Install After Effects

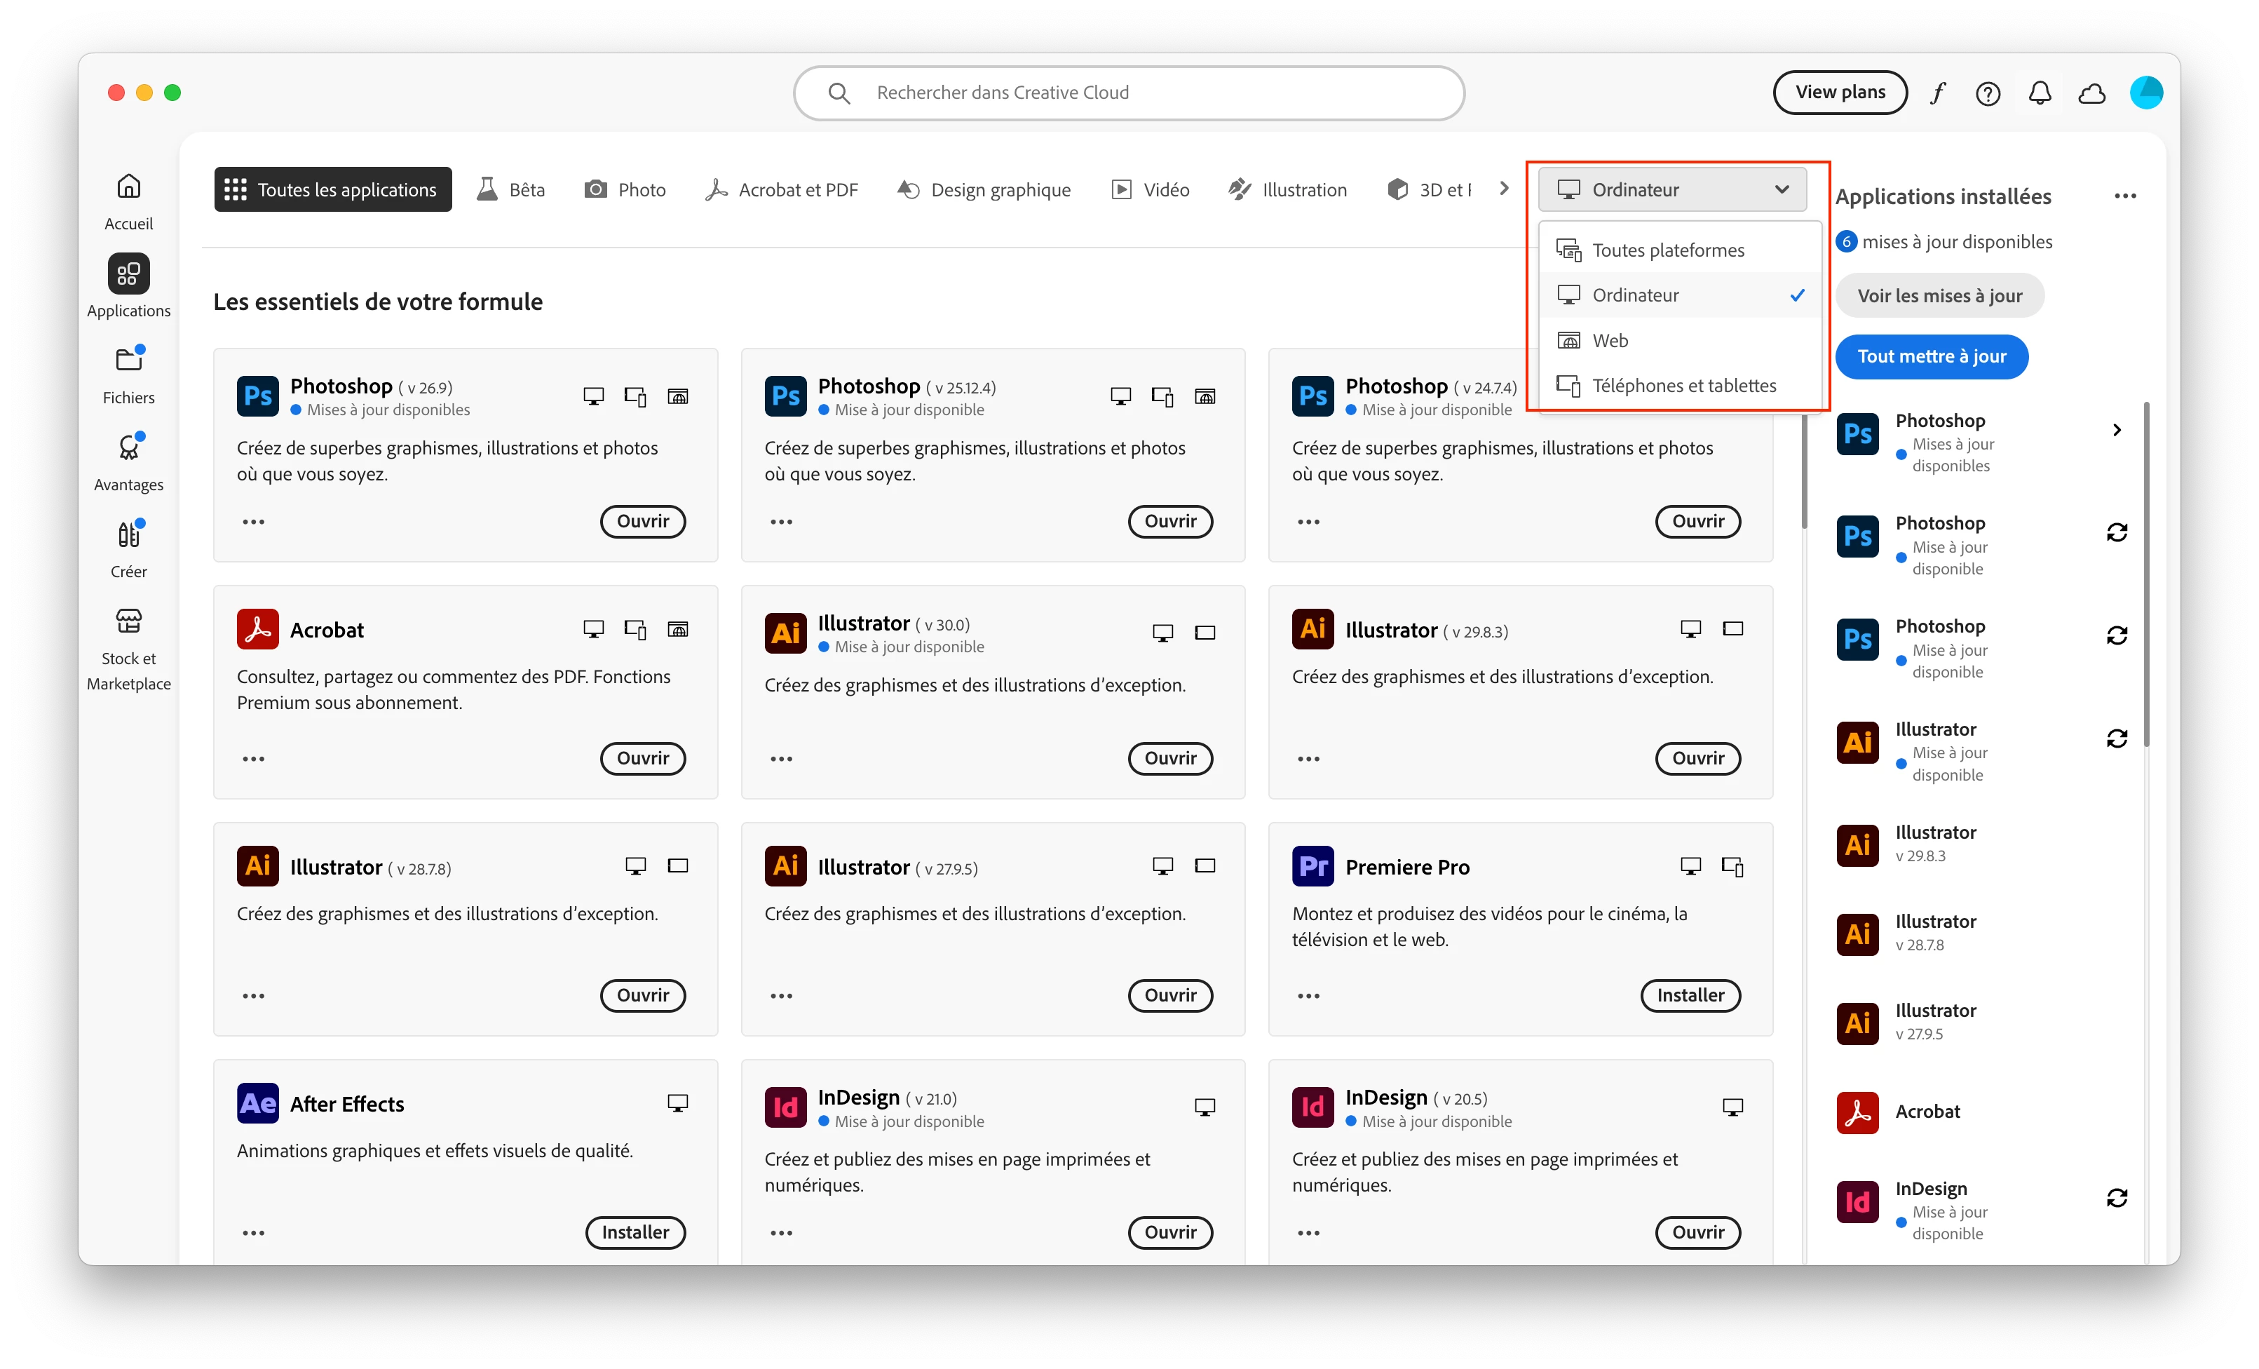[x=635, y=1233]
